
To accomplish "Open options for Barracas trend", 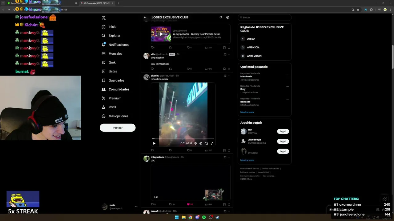I will [287, 99].
